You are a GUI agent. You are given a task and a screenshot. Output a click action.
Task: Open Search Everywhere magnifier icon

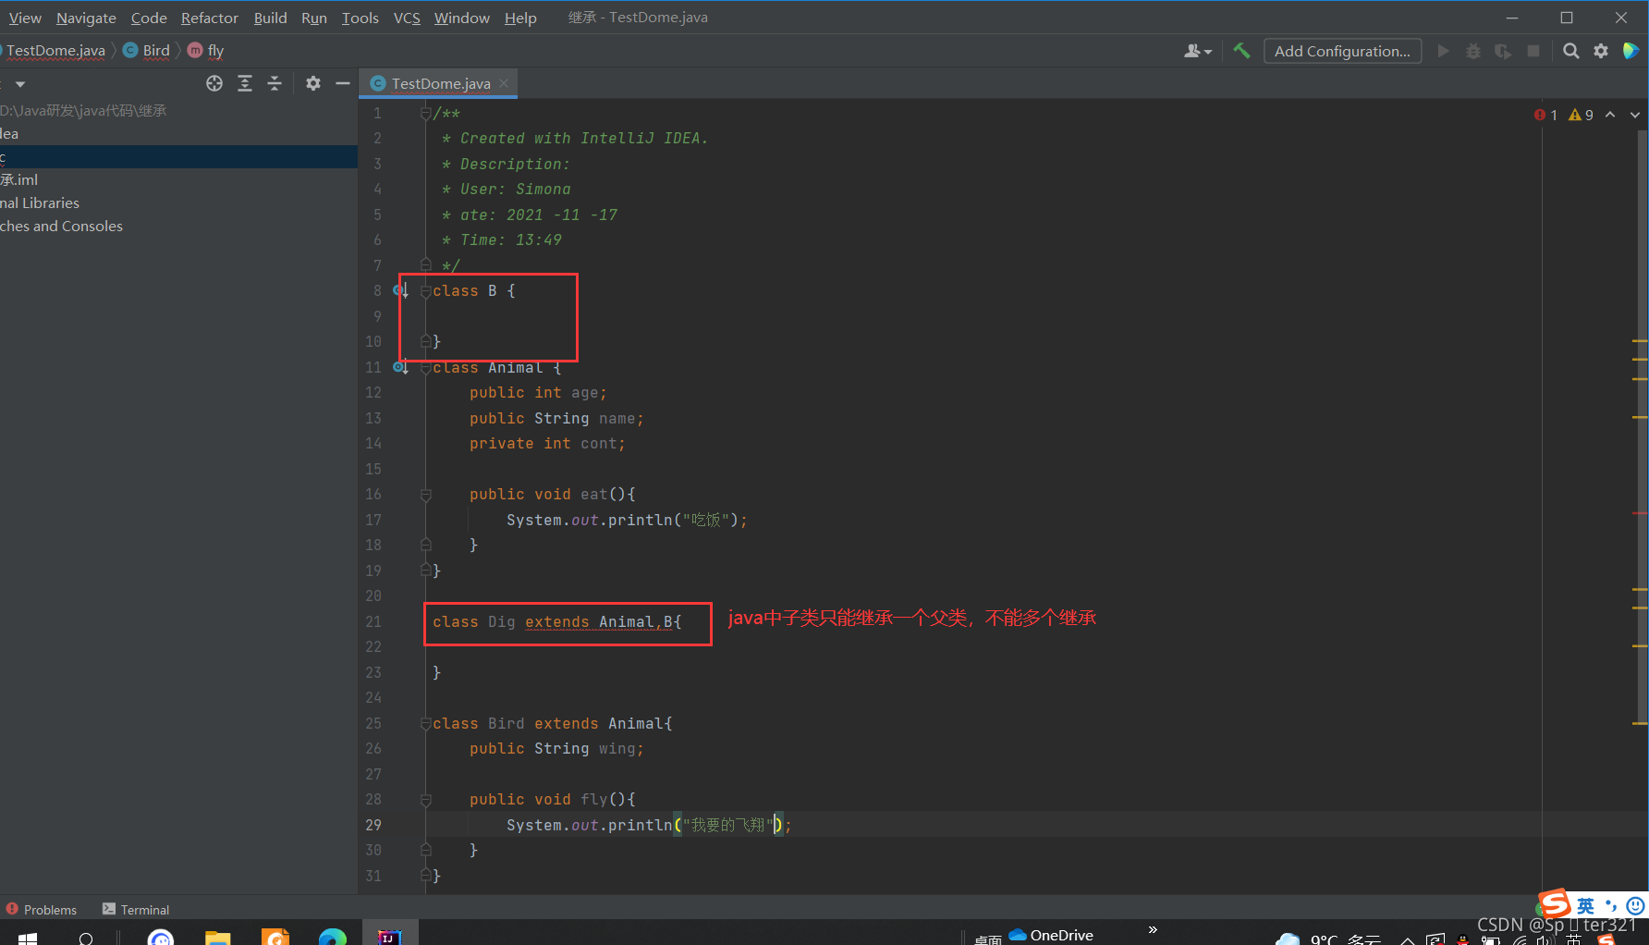pyautogui.click(x=1570, y=51)
